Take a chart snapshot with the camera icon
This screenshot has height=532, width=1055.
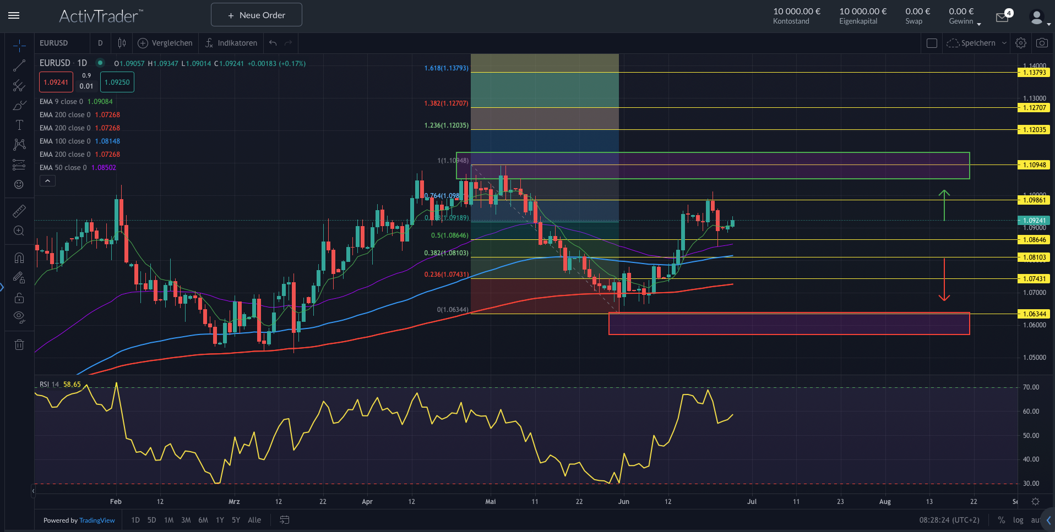1042,42
